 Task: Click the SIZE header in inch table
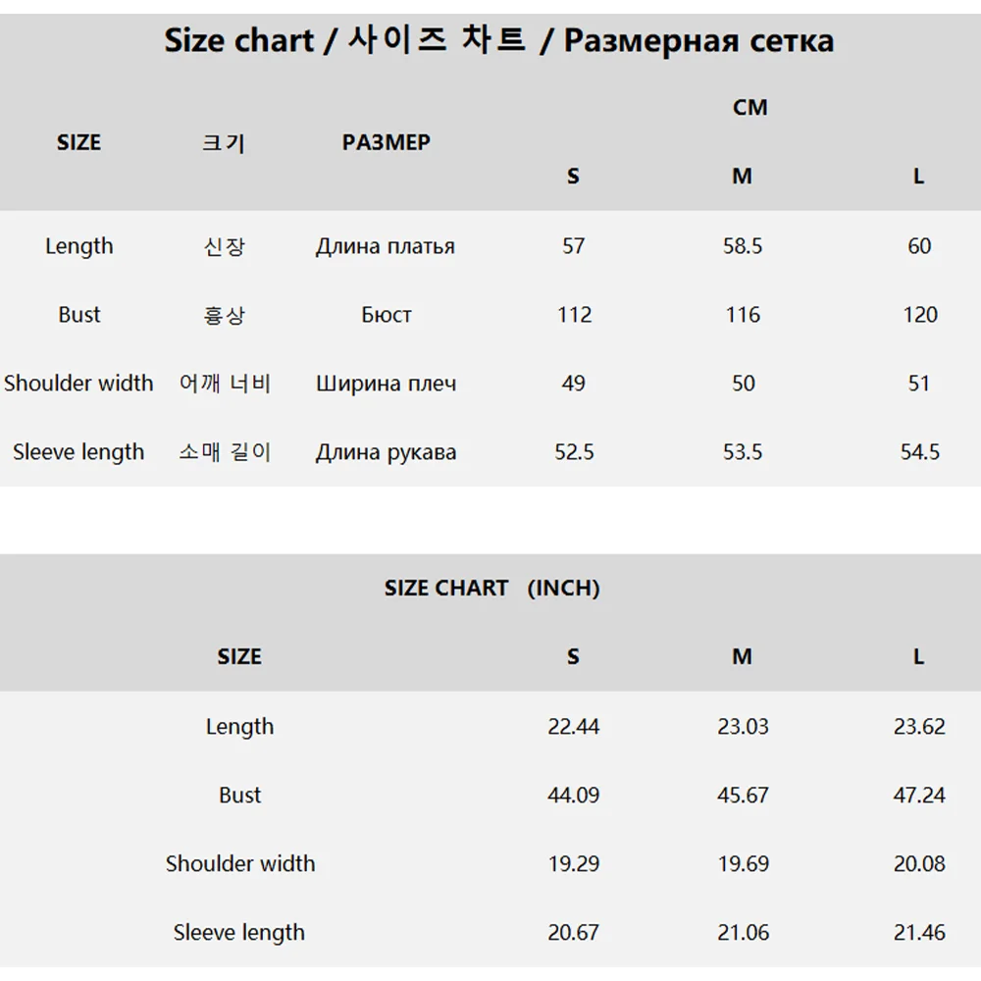click(239, 657)
